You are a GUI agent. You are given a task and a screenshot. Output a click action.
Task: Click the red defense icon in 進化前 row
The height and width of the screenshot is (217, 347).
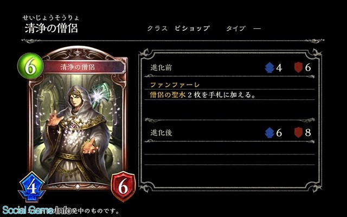tap(298, 67)
